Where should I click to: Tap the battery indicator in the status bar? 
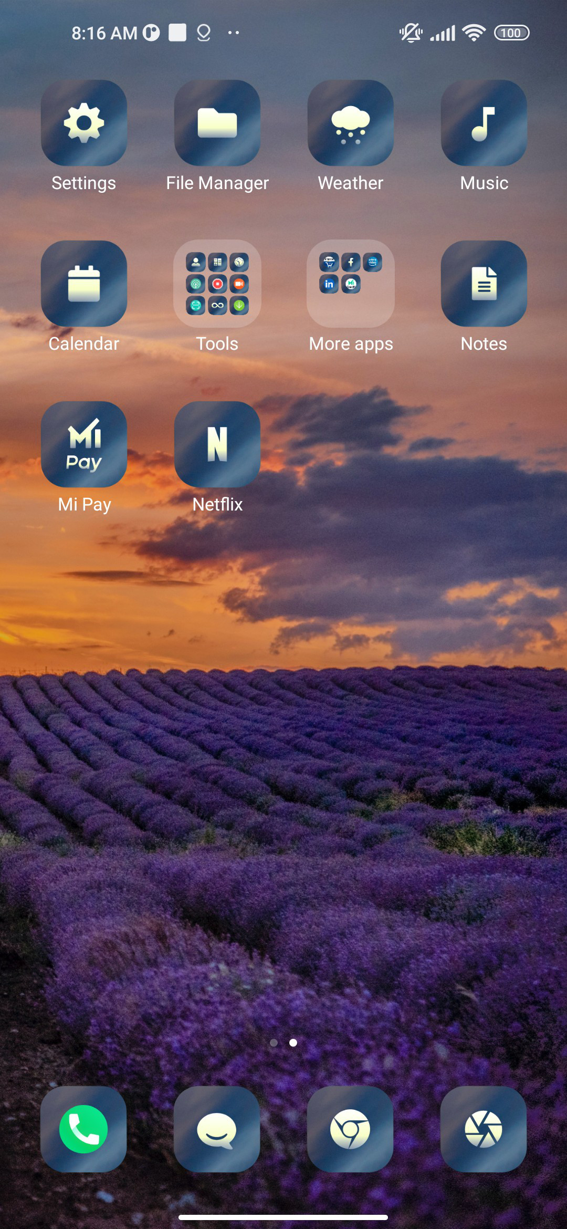click(x=512, y=33)
